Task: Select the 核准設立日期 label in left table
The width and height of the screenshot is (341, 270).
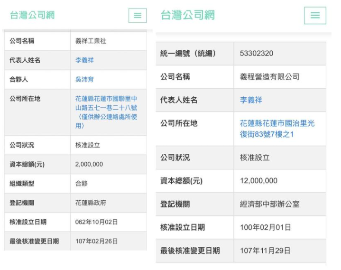Action: (28, 222)
